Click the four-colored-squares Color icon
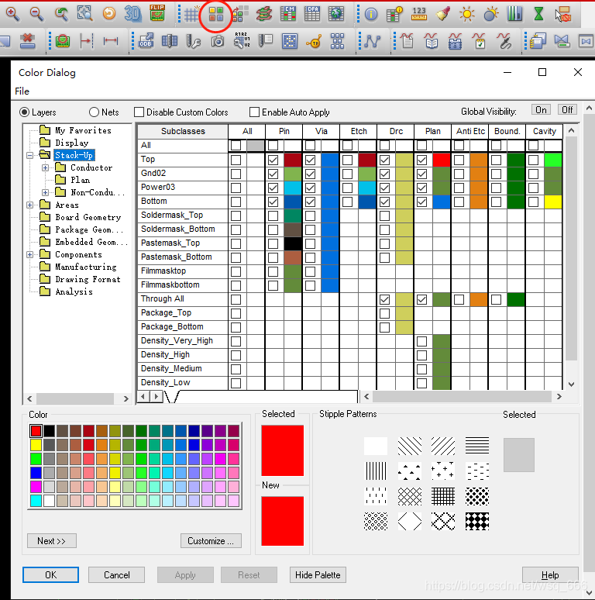This screenshot has height=600, width=595. [x=215, y=14]
